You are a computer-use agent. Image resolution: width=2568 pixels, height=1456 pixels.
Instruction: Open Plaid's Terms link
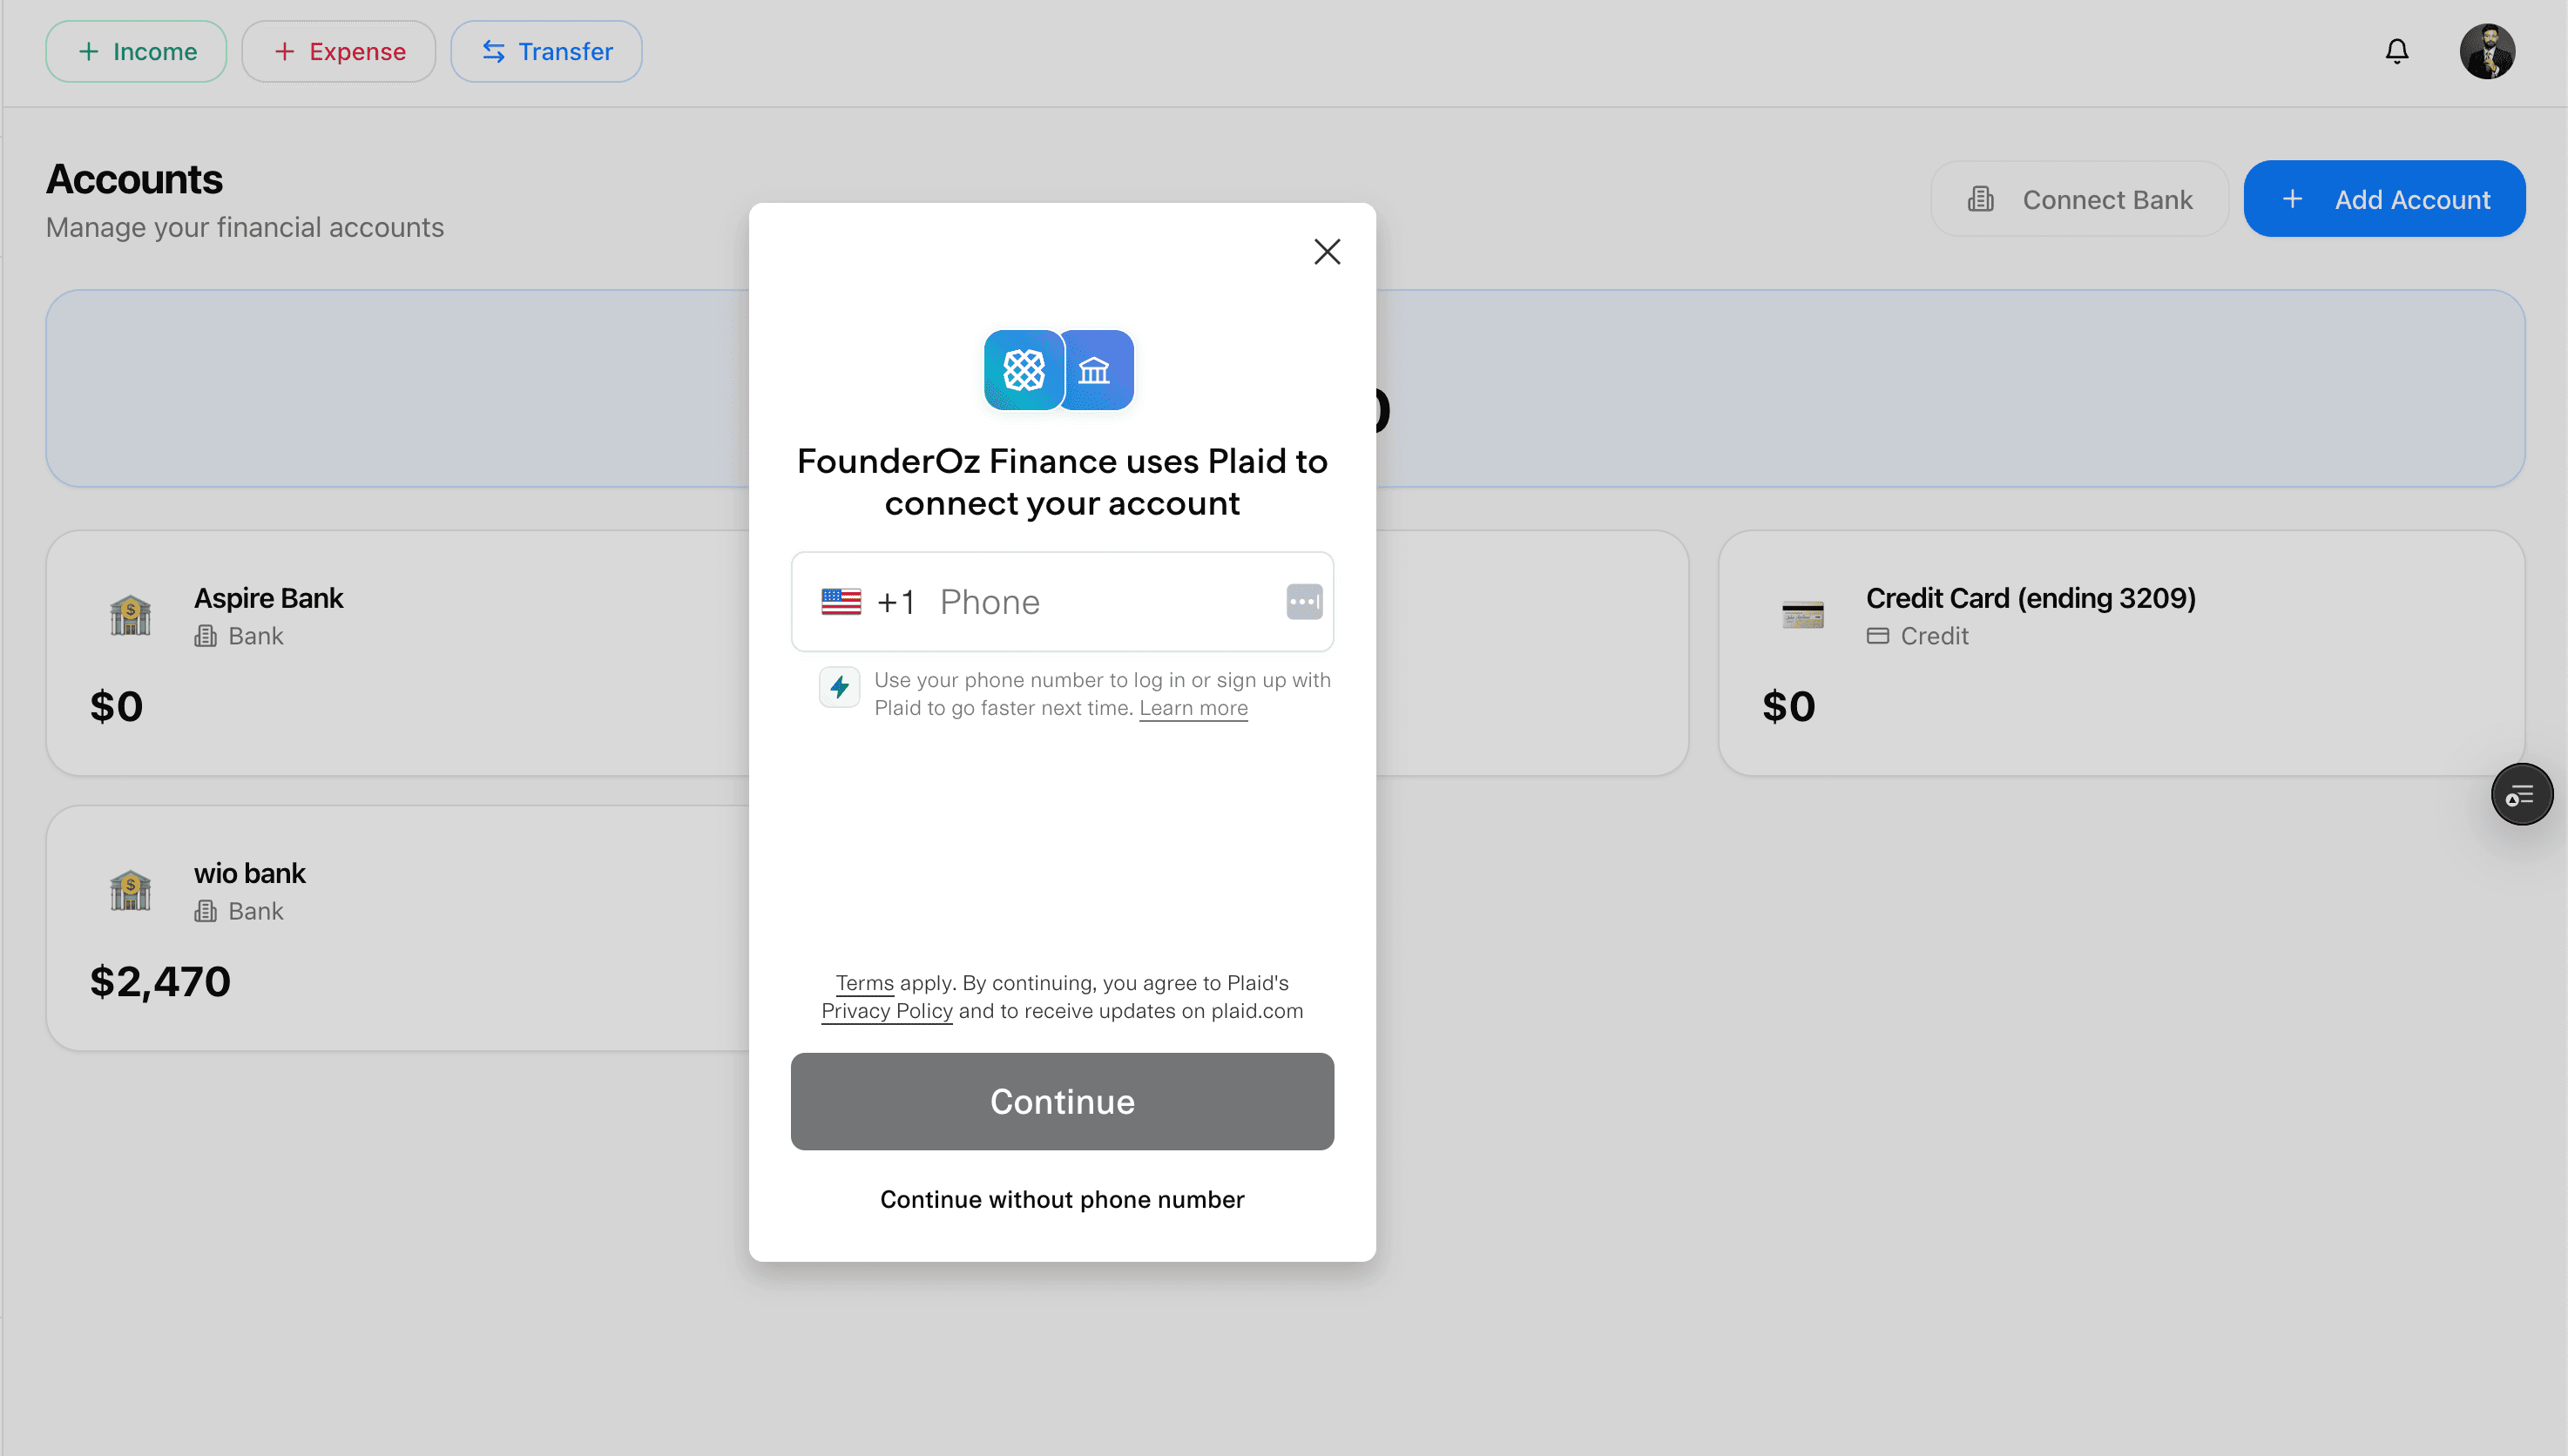point(864,982)
